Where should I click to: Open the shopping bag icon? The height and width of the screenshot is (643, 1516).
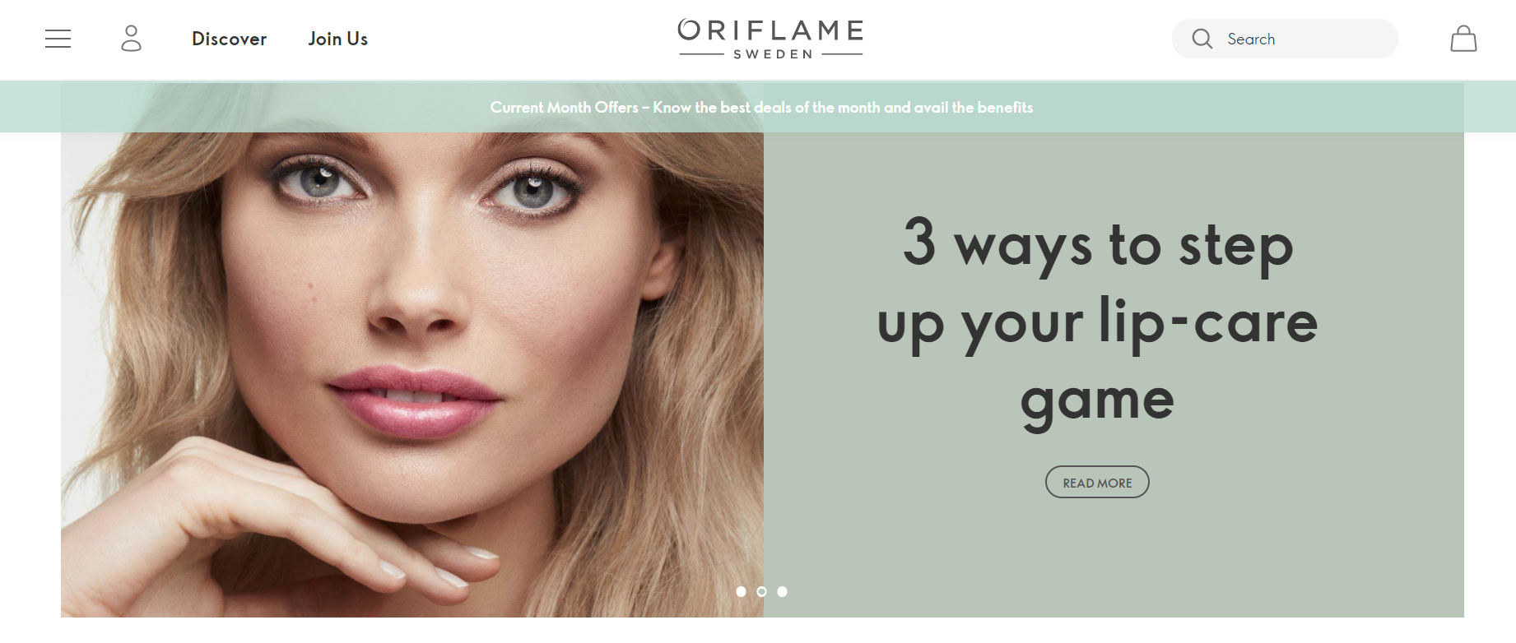click(x=1463, y=39)
